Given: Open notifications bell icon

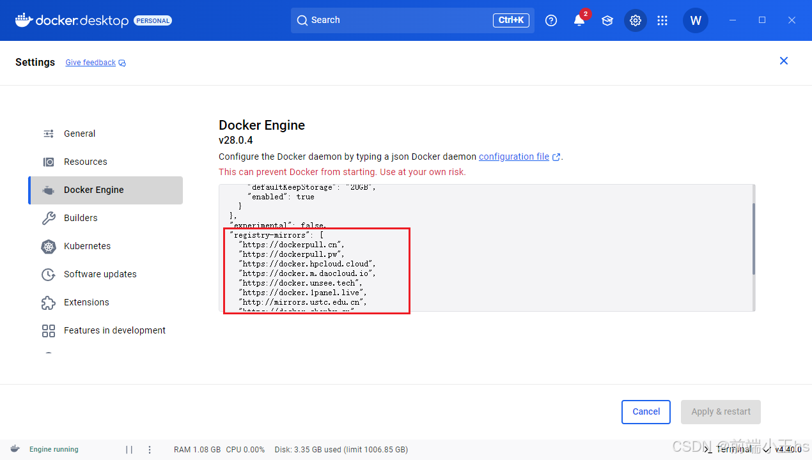Looking at the screenshot, I should [x=579, y=20].
